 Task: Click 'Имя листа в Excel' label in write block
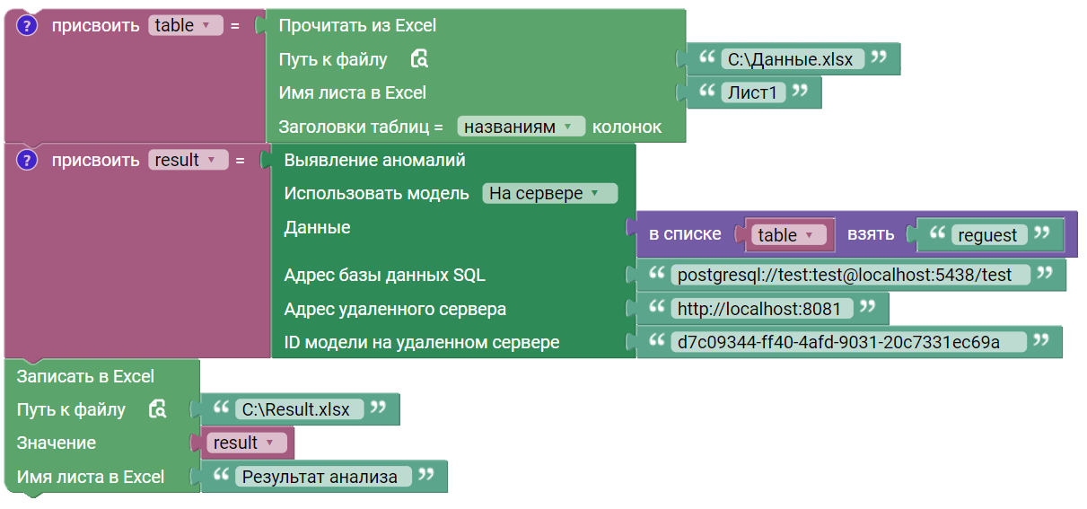(x=91, y=477)
